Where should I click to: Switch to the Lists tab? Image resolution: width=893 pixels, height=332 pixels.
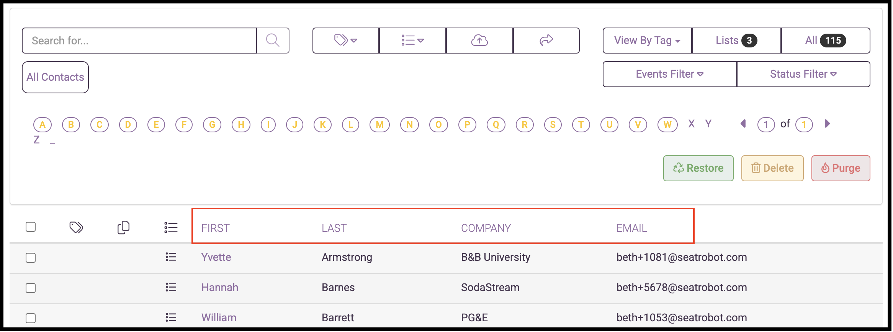(x=736, y=41)
